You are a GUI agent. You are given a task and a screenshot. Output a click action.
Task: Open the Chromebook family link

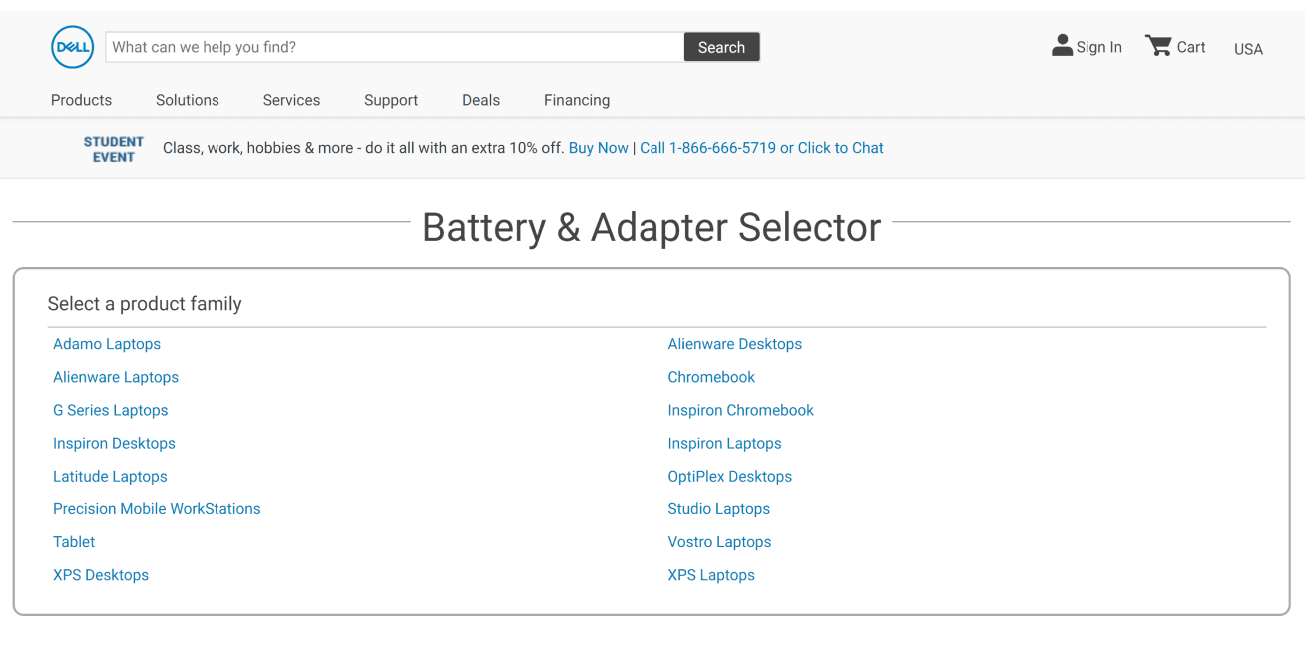[711, 377]
